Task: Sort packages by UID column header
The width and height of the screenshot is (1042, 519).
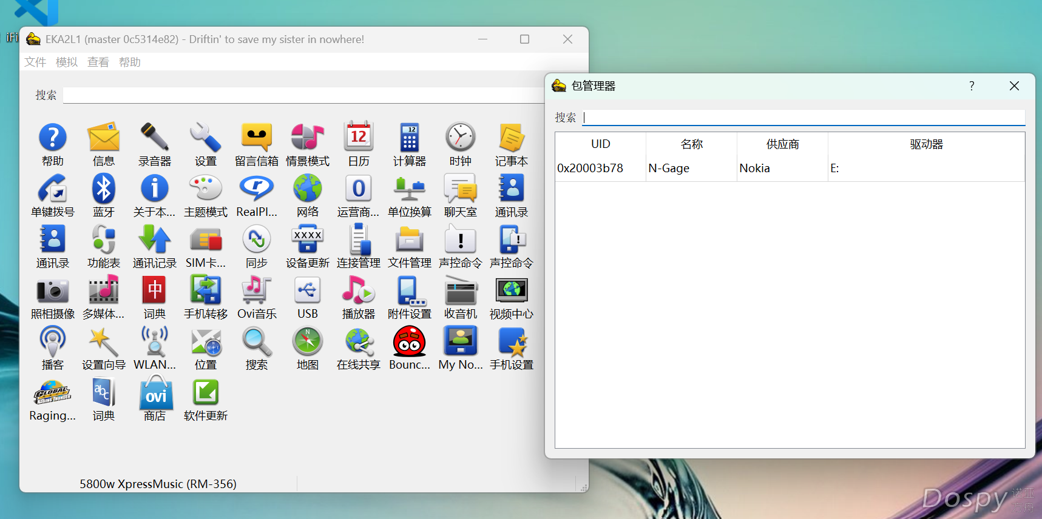Action: point(601,144)
